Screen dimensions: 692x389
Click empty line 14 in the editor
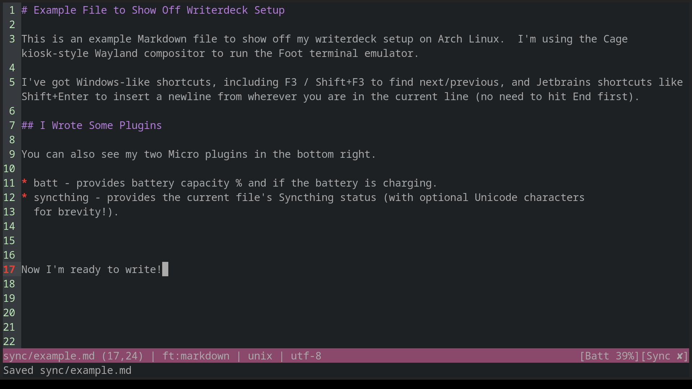(355, 226)
